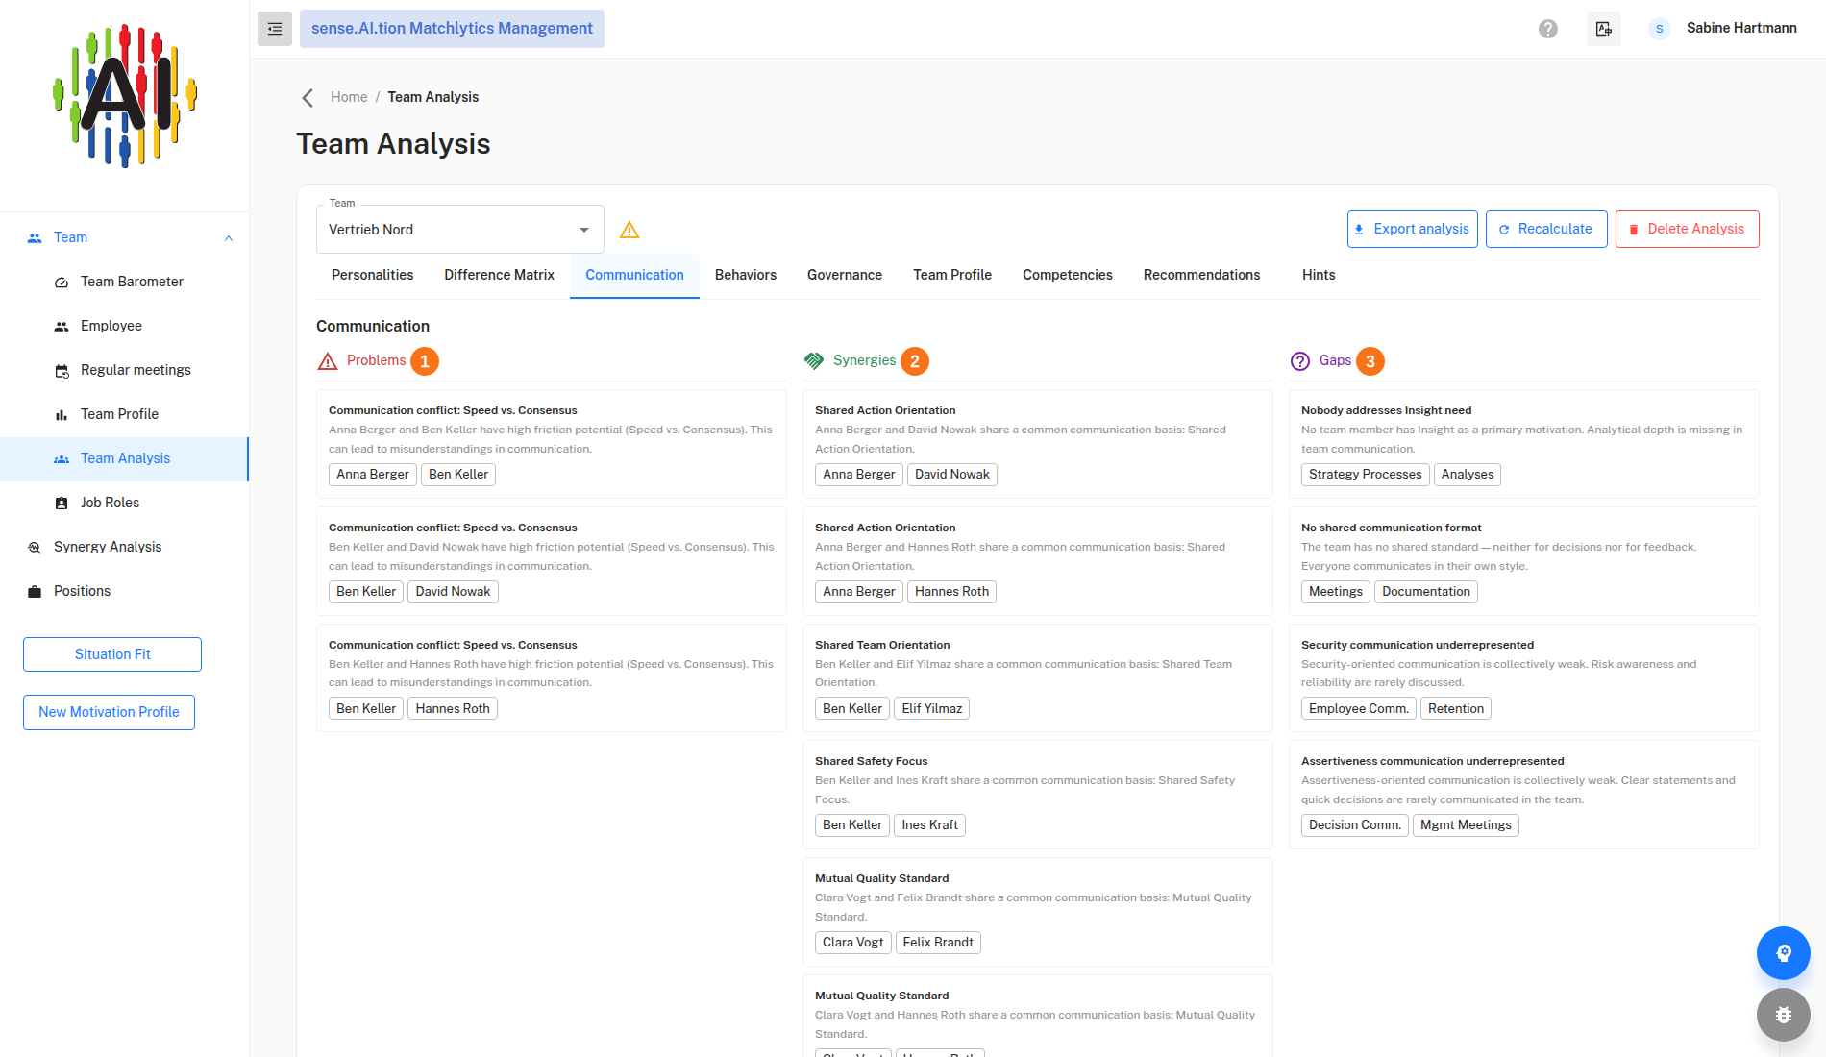
Task: Open the Vertrieb Nord team dropdown
Action: (460, 230)
